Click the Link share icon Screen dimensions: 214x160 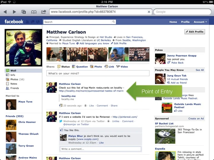point(106,67)
